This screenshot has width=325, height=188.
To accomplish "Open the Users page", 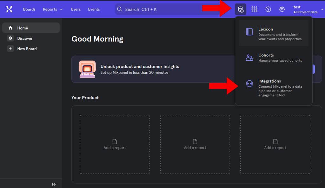I will (x=76, y=10).
